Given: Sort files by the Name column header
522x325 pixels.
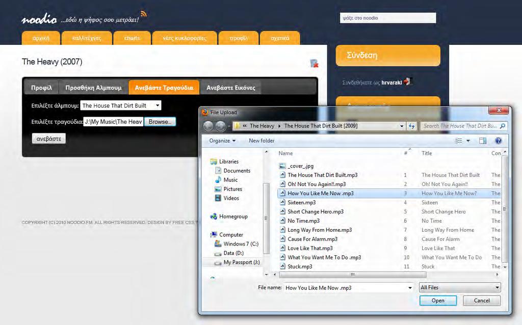Looking at the screenshot, I should click(285, 153).
